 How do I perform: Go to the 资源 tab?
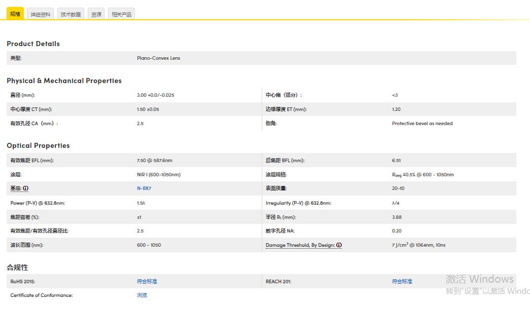(96, 15)
